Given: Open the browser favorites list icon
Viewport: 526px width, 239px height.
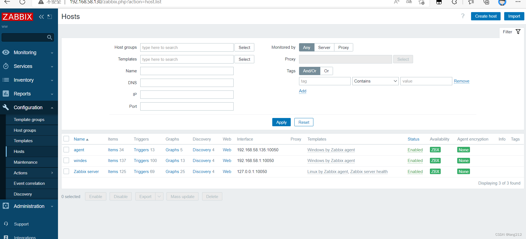Looking at the screenshot, I should (x=471, y=2).
